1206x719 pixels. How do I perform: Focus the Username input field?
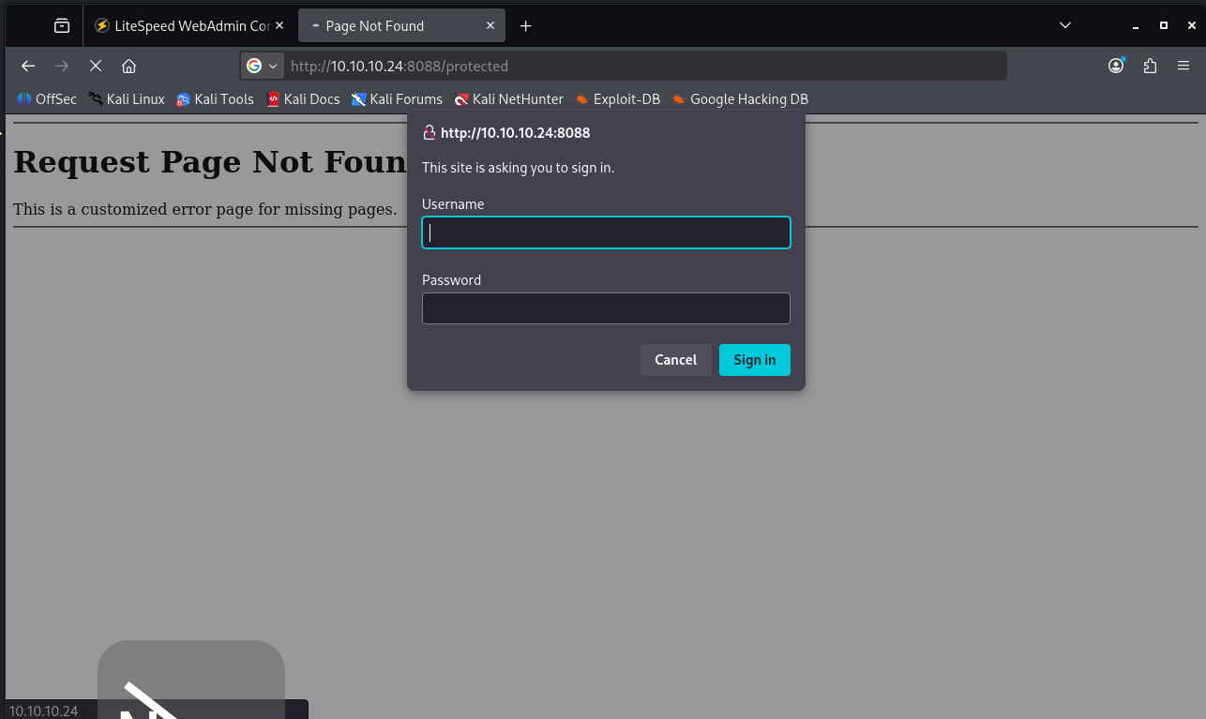pyautogui.click(x=606, y=232)
